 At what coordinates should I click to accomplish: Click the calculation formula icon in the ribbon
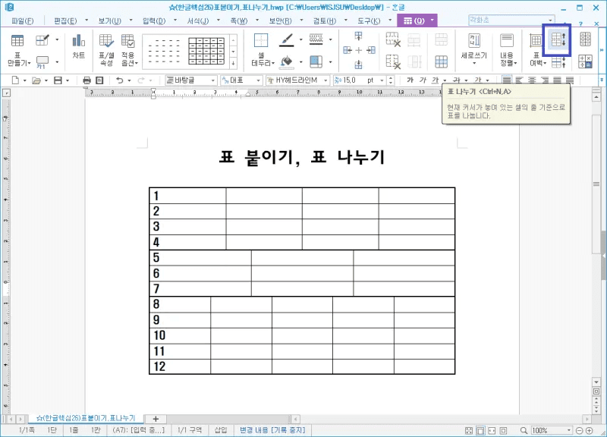pos(584,61)
